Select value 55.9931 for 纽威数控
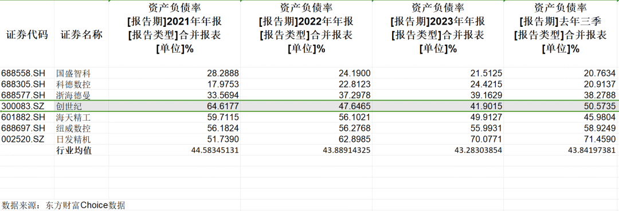The height and width of the screenshot is (211, 619). 438,128
